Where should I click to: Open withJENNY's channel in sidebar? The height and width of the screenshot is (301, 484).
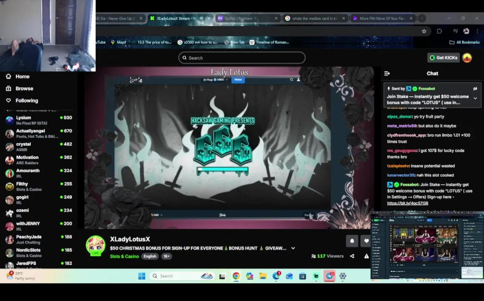[x=39, y=226]
